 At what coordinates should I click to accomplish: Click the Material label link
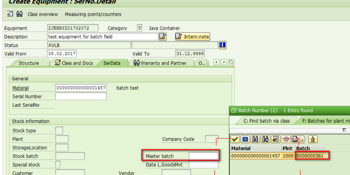point(21,88)
